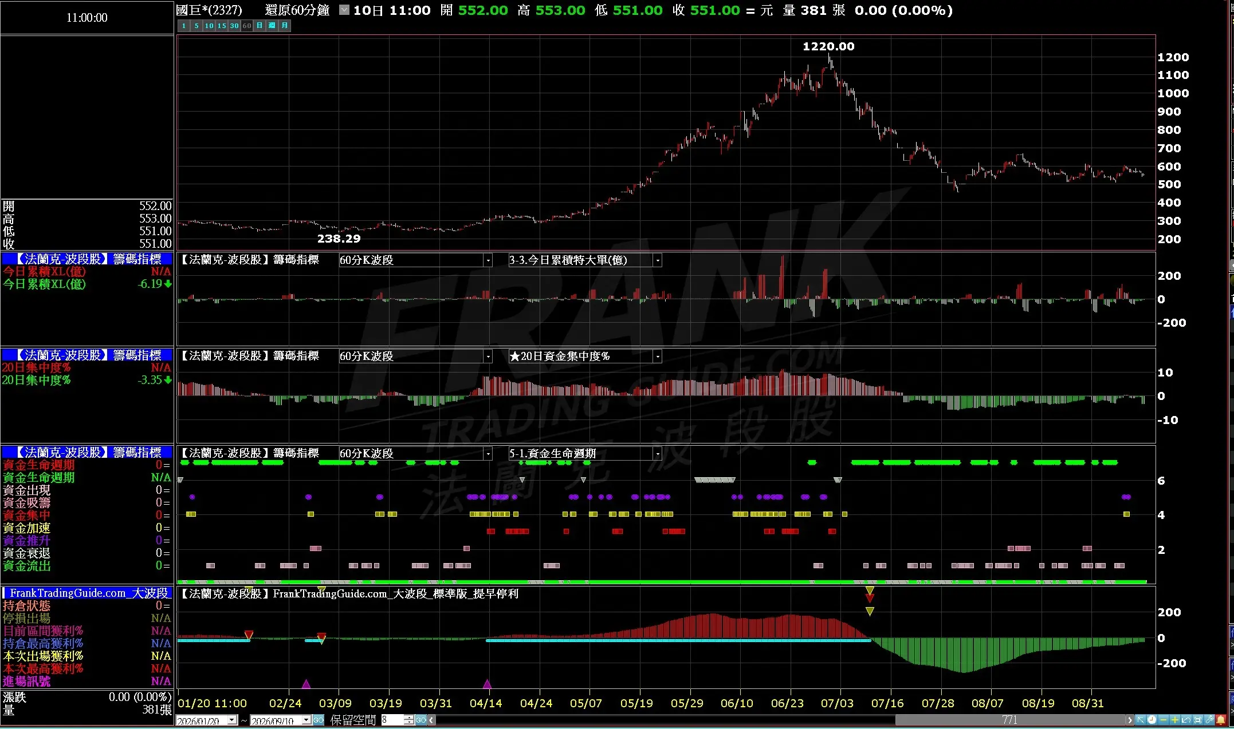1234x729 pixels.
Task: Open the wrench settings icon
Action: click(x=1209, y=720)
